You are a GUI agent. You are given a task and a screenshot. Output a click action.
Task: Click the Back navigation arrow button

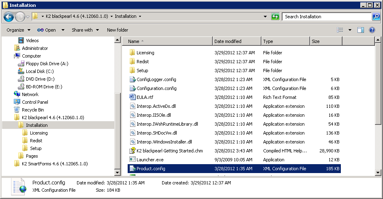click(9, 17)
